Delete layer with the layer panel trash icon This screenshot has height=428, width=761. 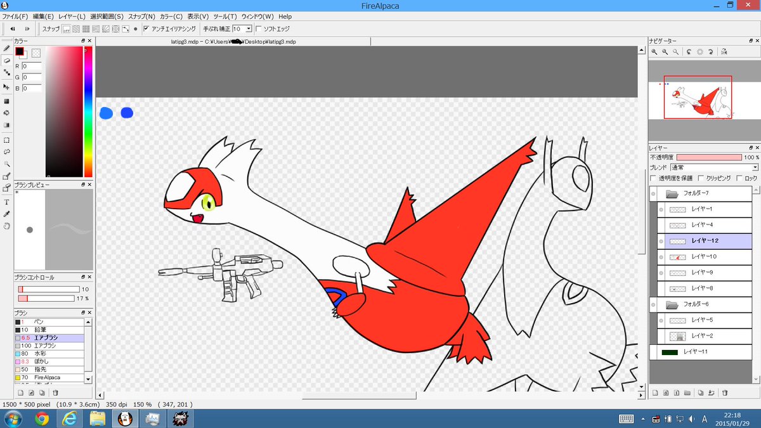(725, 392)
